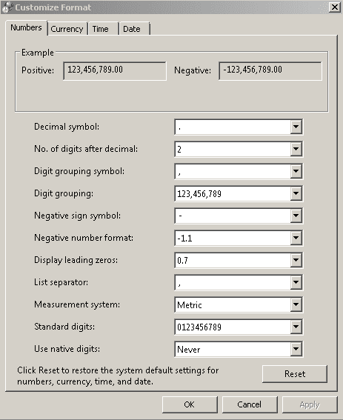
Task: Expand the No. of digits after decimal list
Action: pyautogui.click(x=296, y=149)
